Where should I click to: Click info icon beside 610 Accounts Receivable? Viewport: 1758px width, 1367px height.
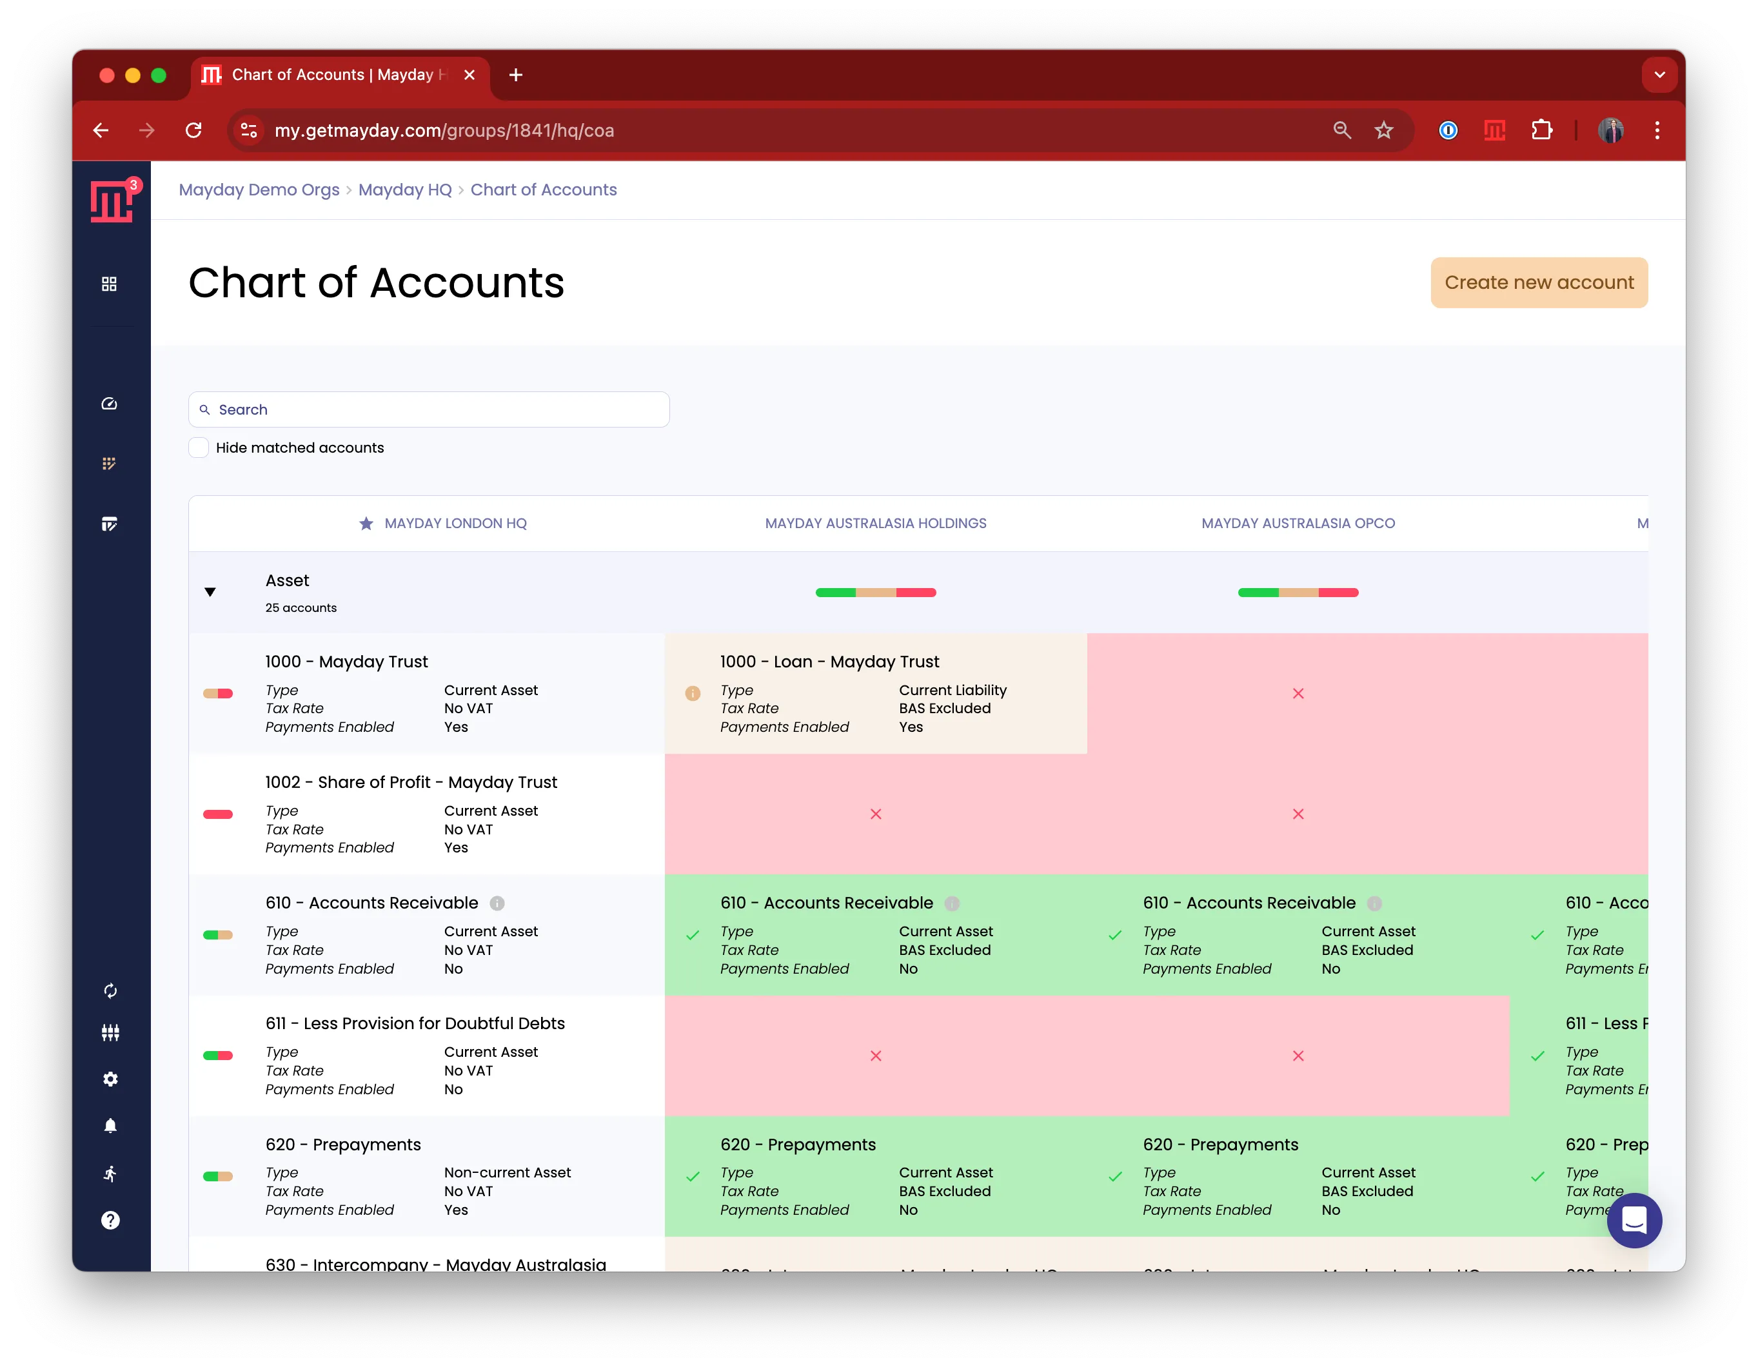tap(497, 903)
